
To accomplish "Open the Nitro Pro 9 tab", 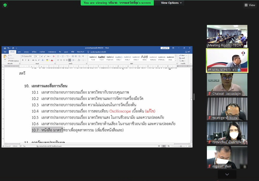I will coord(81,52).
